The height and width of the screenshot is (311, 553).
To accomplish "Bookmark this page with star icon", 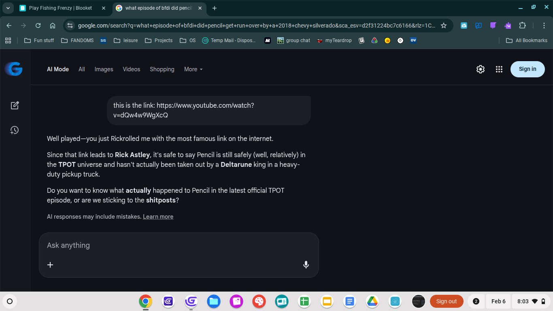I will 444,26.
